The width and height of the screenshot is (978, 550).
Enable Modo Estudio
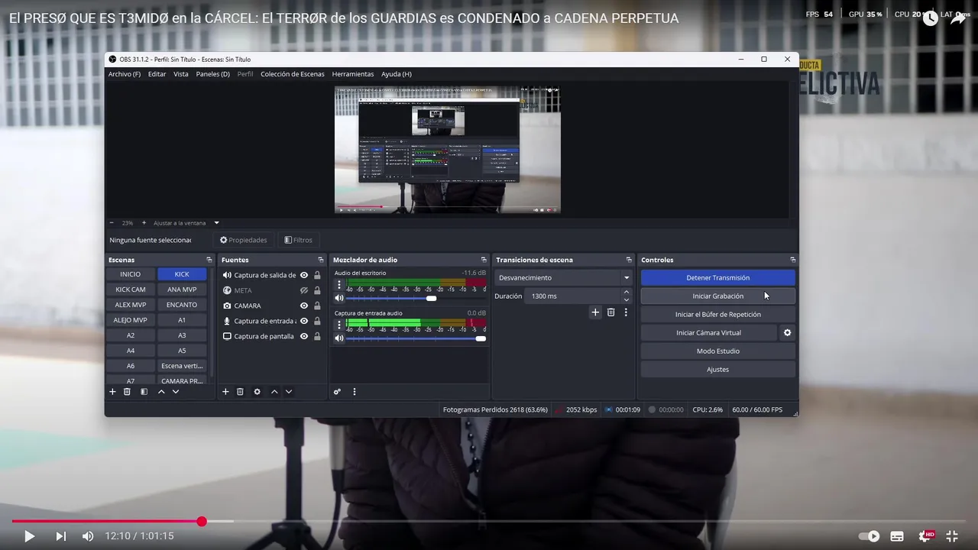718,351
